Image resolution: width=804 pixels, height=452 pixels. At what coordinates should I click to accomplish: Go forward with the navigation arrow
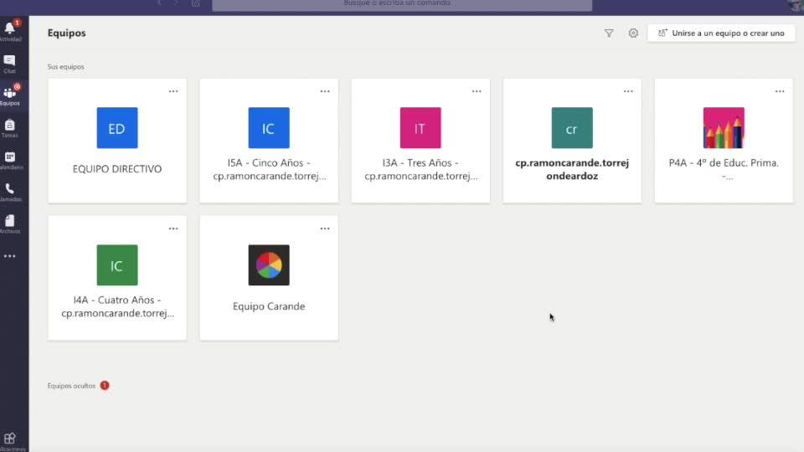(176, 3)
